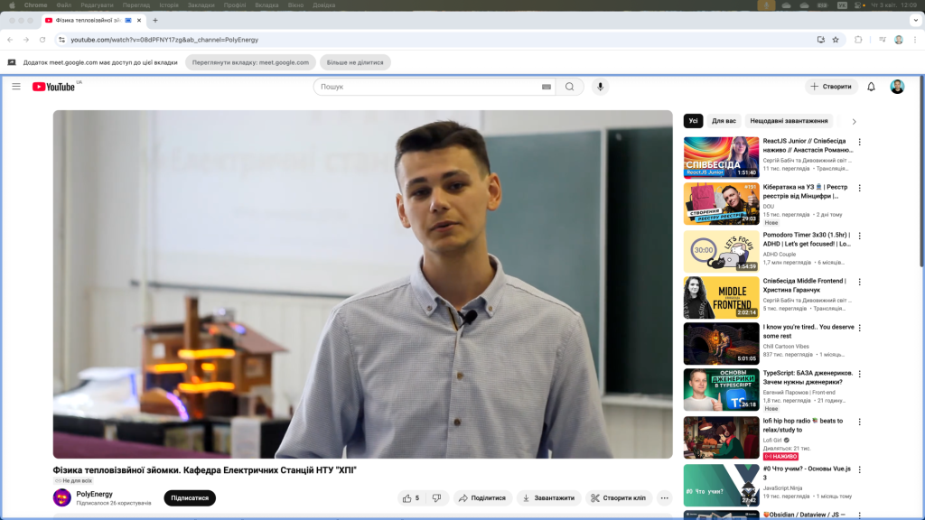The height and width of the screenshot is (520, 925).
Task: Open a new browser tab
Action: tap(155, 20)
